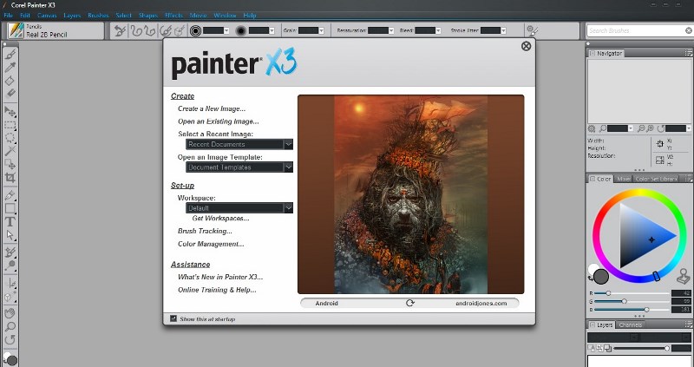Screen dimensions: 694x367
Task: Toggle Perspective-Guided Strokes option
Action: click(180, 30)
